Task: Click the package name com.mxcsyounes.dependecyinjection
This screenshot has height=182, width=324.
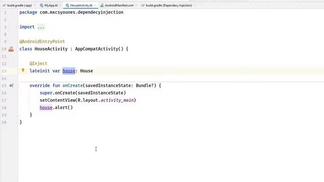Action: click(x=82, y=12)
